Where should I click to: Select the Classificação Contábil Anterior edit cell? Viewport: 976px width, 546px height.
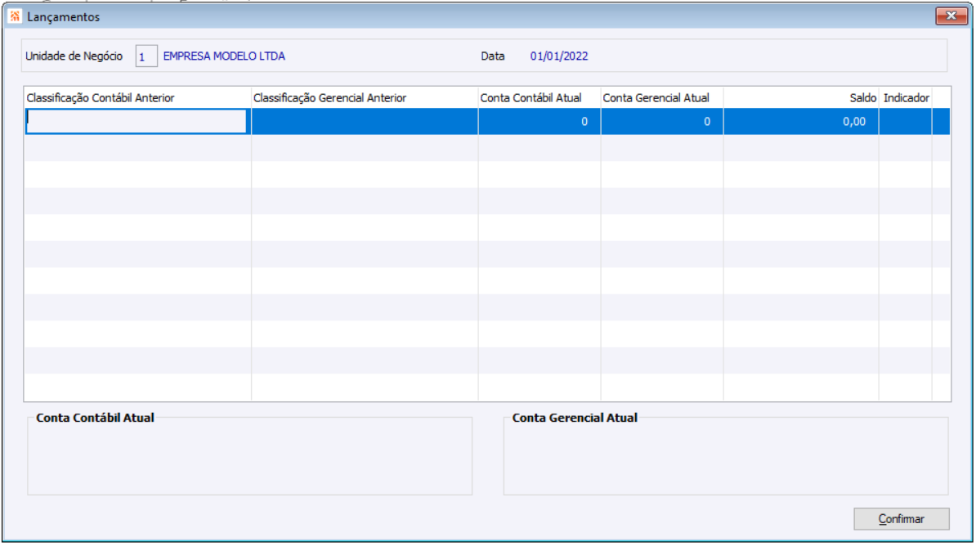pyautogui.click(x=137, y=122)
